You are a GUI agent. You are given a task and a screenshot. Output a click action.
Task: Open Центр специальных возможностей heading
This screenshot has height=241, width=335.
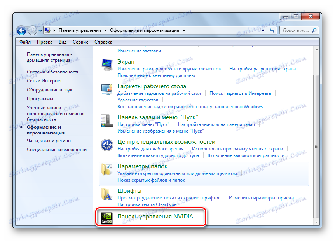166,142
